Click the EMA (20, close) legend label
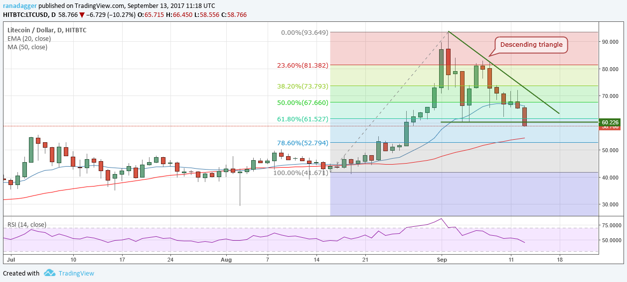 point(29,39)
